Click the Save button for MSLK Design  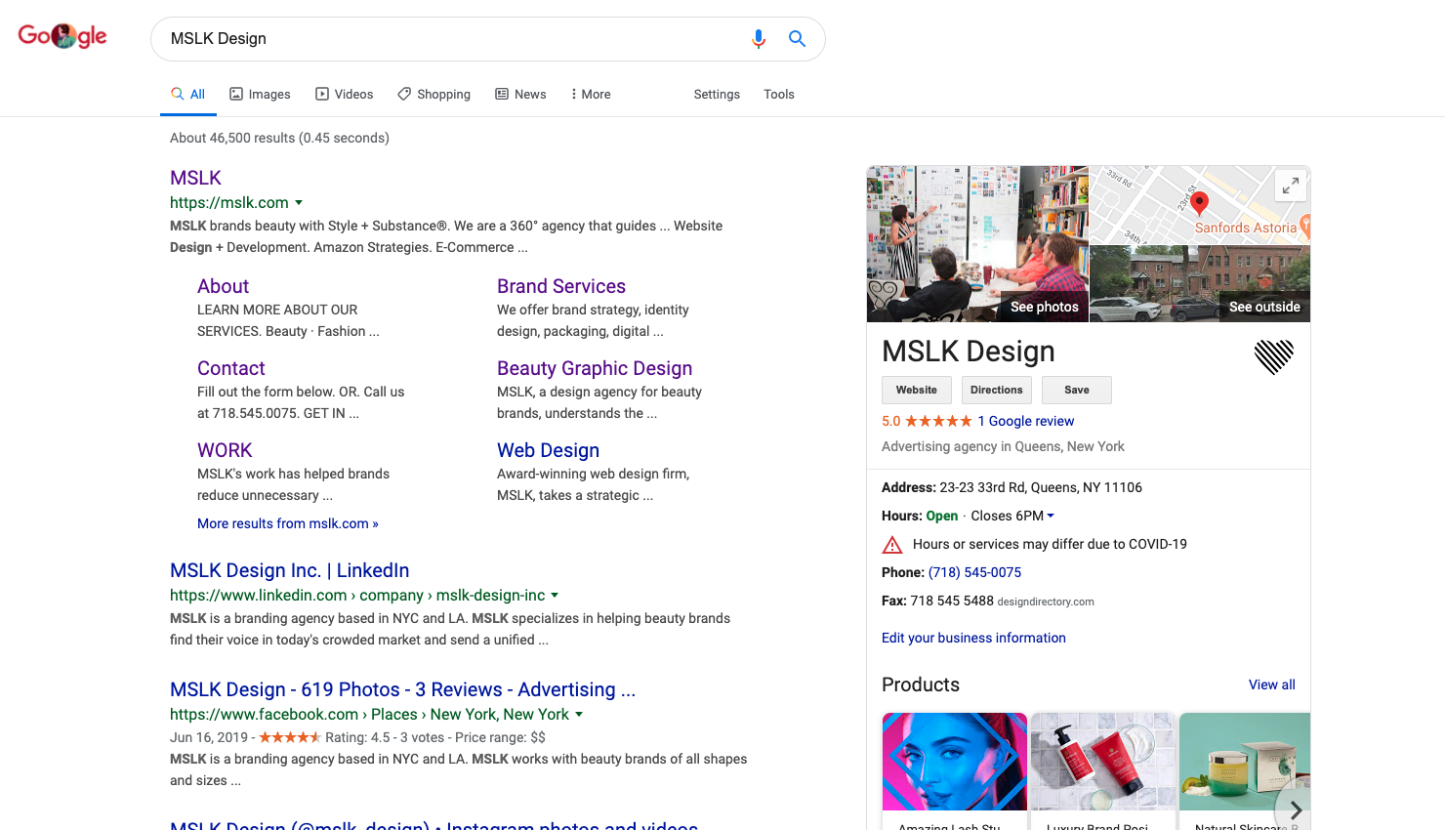click(x=1077, y=390)
